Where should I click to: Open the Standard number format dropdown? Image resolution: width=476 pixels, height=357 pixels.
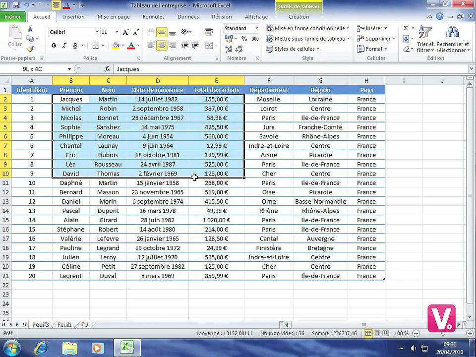pos(257,28)
